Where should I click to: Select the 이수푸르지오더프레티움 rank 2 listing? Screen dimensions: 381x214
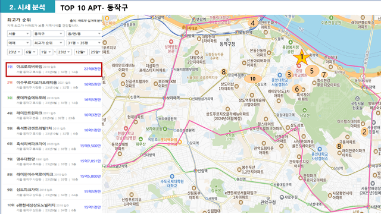(x=54, y=84)
